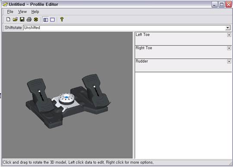Open a profile with the folder icon
This screenshot has height=167, width=233.
click(15, 19)
